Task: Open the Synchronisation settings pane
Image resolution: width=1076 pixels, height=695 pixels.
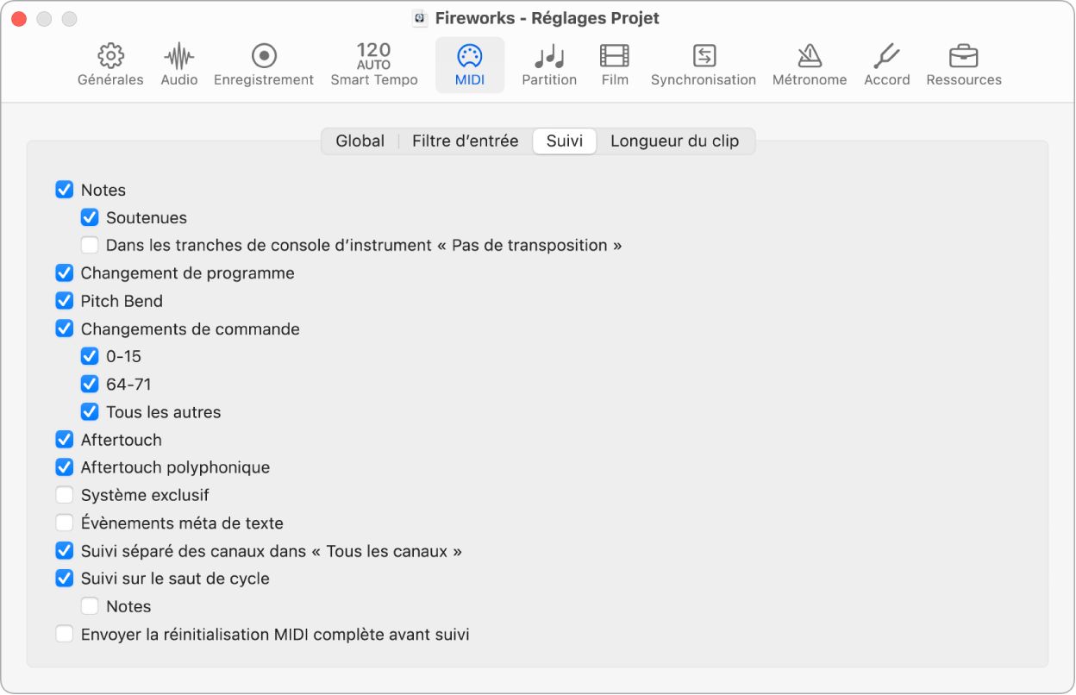Action: [x=704, y=66]
